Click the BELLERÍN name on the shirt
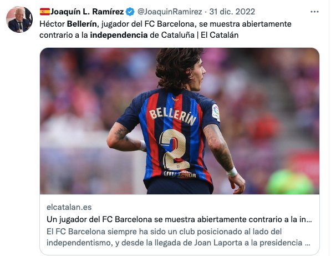Image resolution: width=331 pixels, height=256 pixels. [172, 117]
